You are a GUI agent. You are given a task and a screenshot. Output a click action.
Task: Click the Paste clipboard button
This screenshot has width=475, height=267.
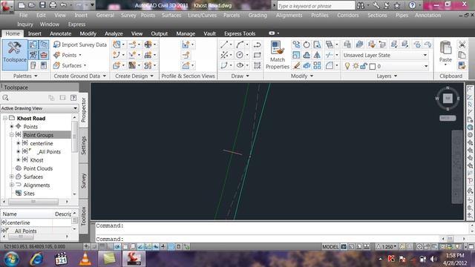click(445, 53)
